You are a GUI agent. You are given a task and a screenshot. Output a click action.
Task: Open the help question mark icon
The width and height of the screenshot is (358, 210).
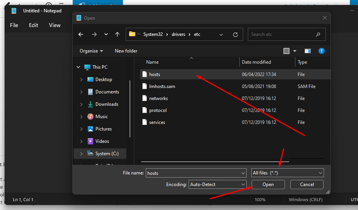coord(321,51)
